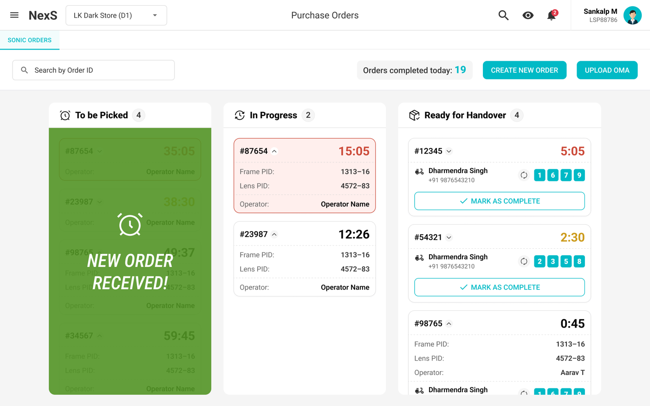Click code digit 2 in order #54321
This screenshot has width=650, height=406.
539,261
